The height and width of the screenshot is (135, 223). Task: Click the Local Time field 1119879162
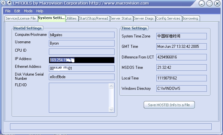(182, 78)
